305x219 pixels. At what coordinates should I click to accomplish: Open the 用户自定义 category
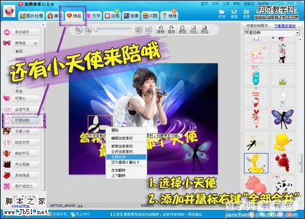(25, 186)
